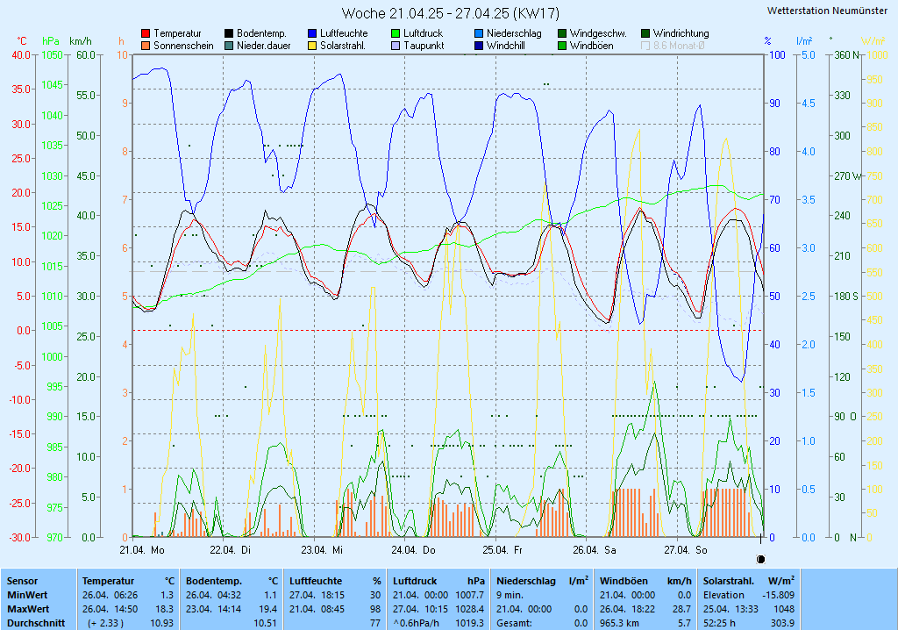Click the sunshine total '52:25 h'
This screenshot has width=898, height=630.
click(x=720, y=623)
